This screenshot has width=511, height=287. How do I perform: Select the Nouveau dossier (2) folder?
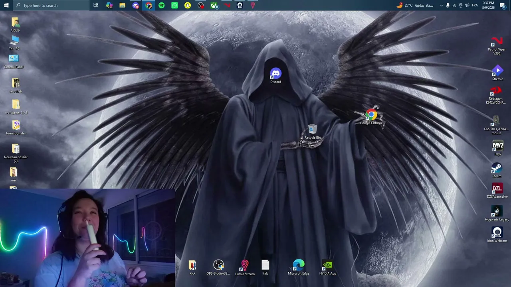point(16,153)
